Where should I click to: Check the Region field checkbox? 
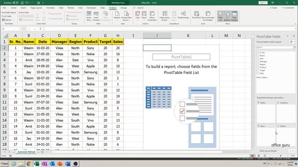257,64
